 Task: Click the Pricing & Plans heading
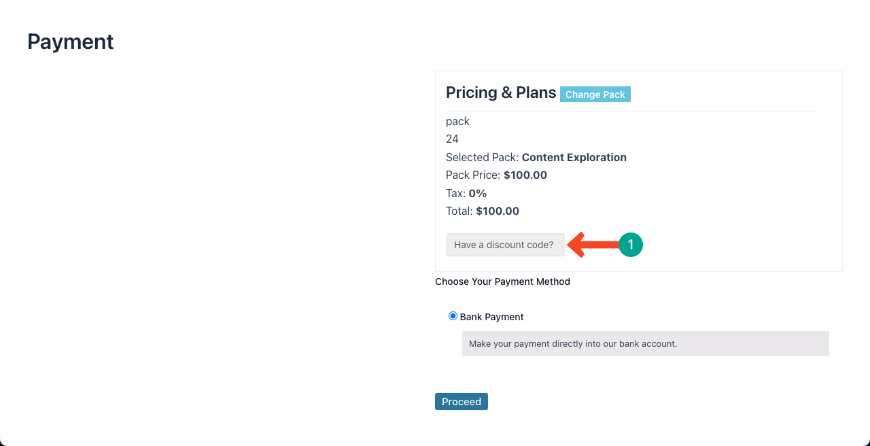pos(501,92)
